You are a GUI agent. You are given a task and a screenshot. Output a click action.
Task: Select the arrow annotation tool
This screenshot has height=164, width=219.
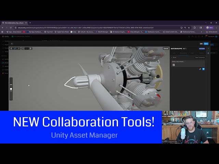click(x=18, y=49)
